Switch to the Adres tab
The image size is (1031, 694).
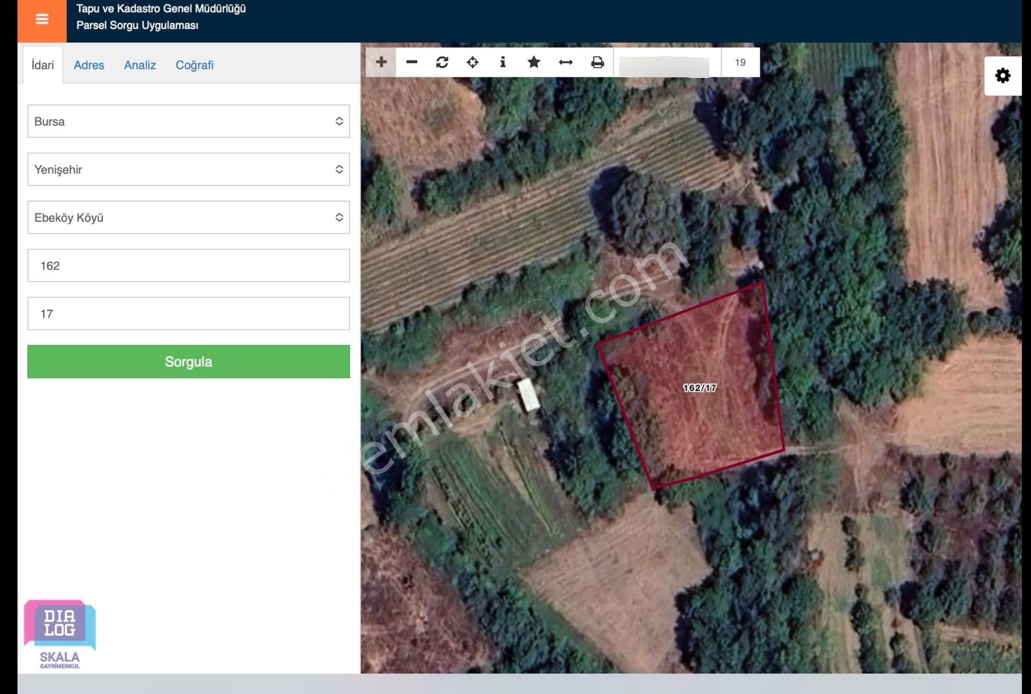pyautogui.click(x=89, y=65)
